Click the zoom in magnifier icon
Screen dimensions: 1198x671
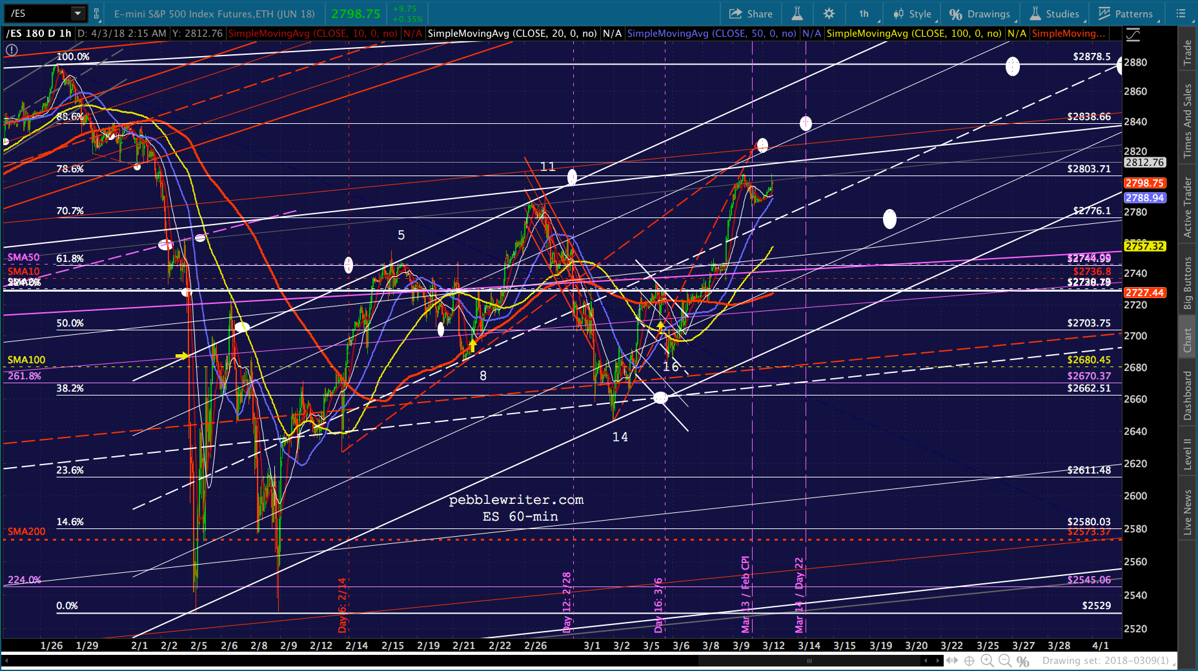[987, 661]
